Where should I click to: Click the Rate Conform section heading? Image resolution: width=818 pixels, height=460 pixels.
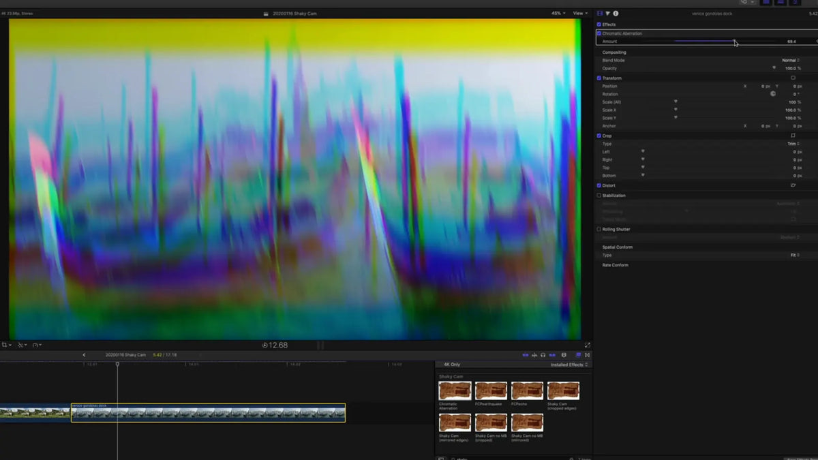(616, 265)
